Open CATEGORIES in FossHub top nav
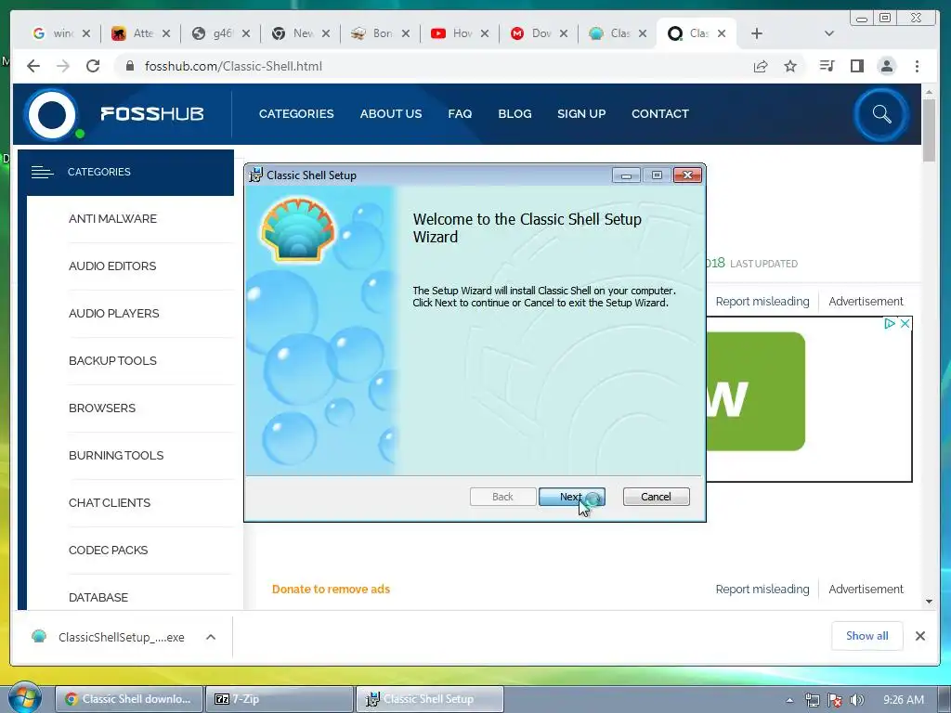 (296, 114)
